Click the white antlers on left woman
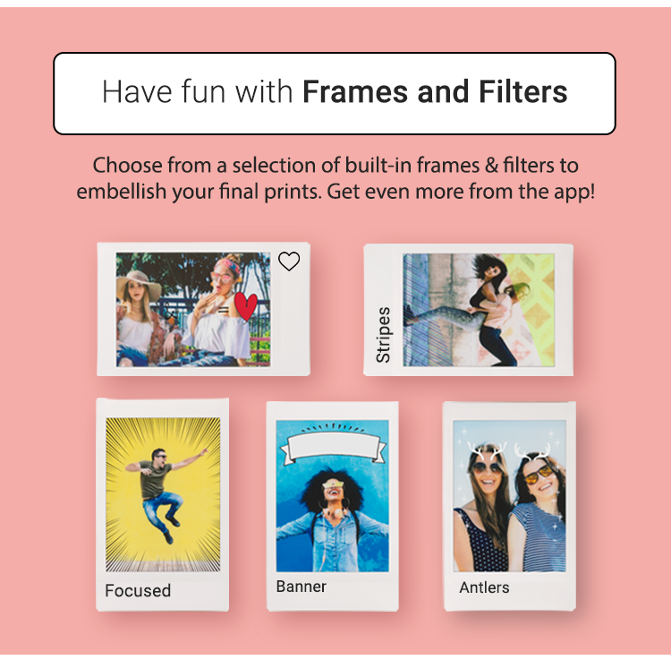Image resolution: width=671 pixels, height=660 pixels. tap(487, 451)
